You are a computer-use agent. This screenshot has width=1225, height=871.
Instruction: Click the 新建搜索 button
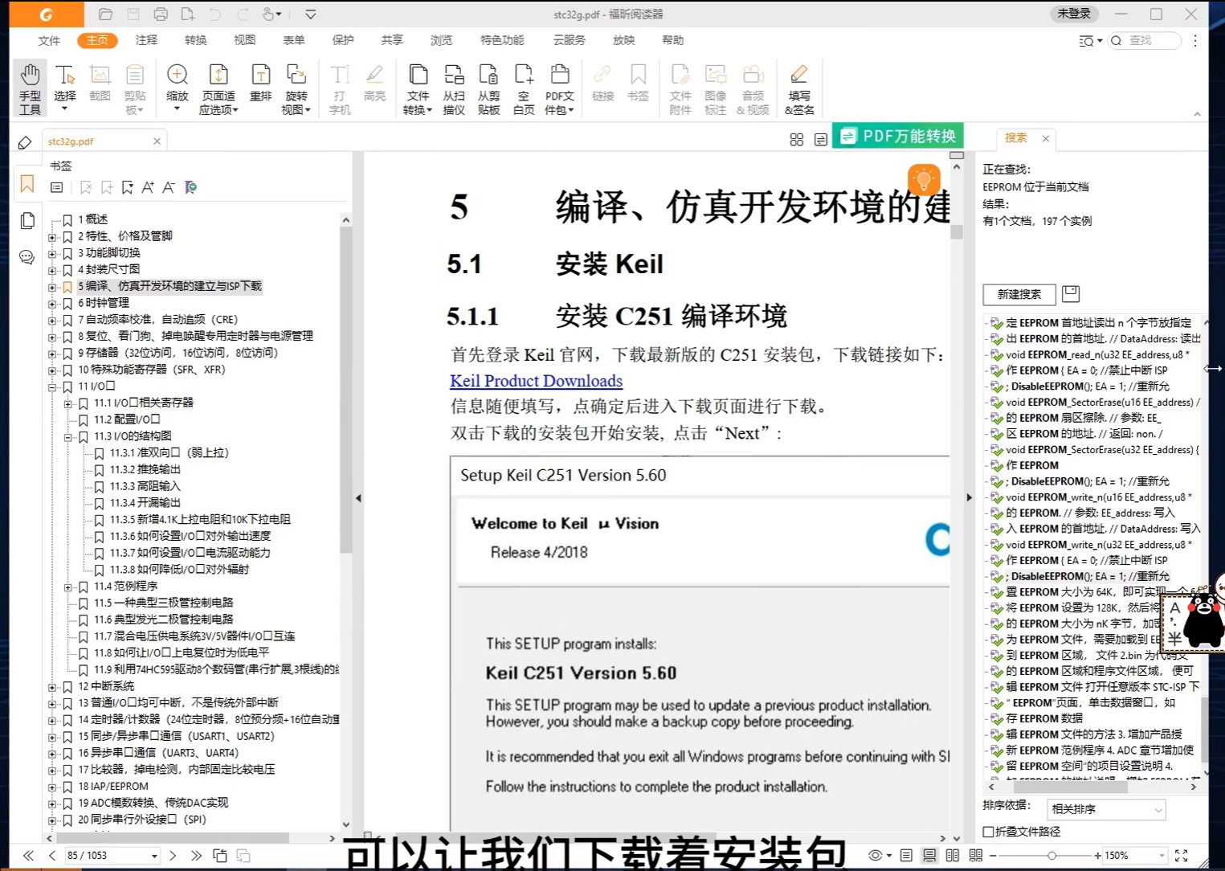(1019, 294)
